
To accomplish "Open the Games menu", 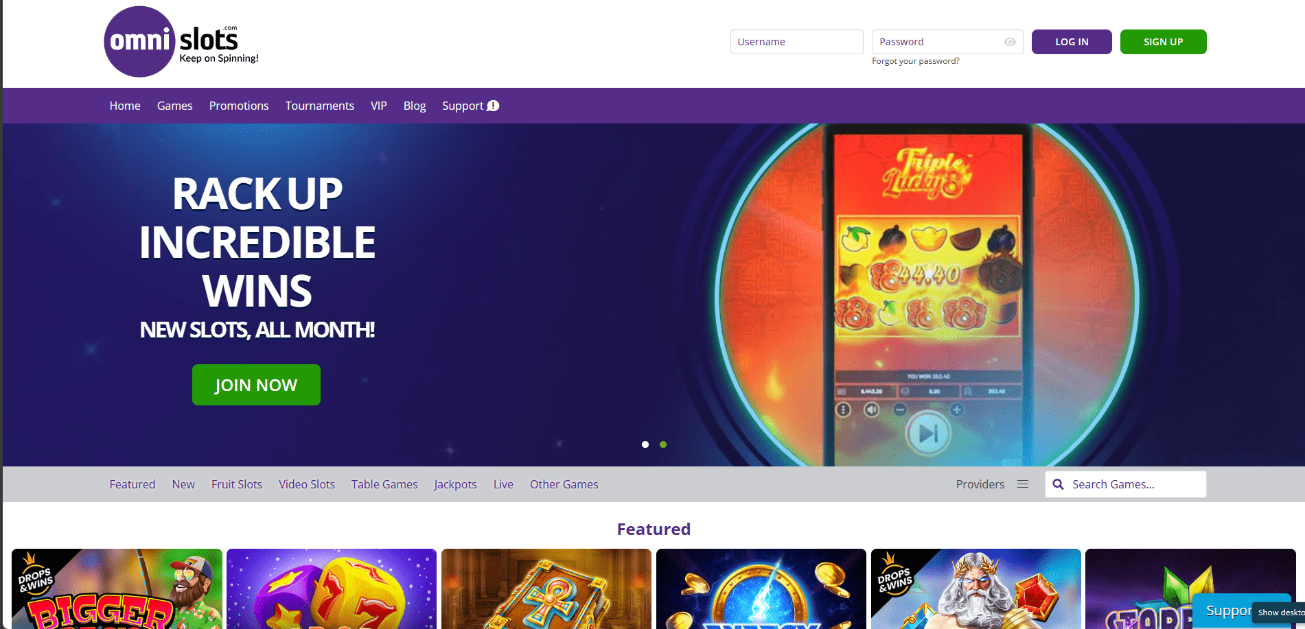I will click(x=175, y=106).
